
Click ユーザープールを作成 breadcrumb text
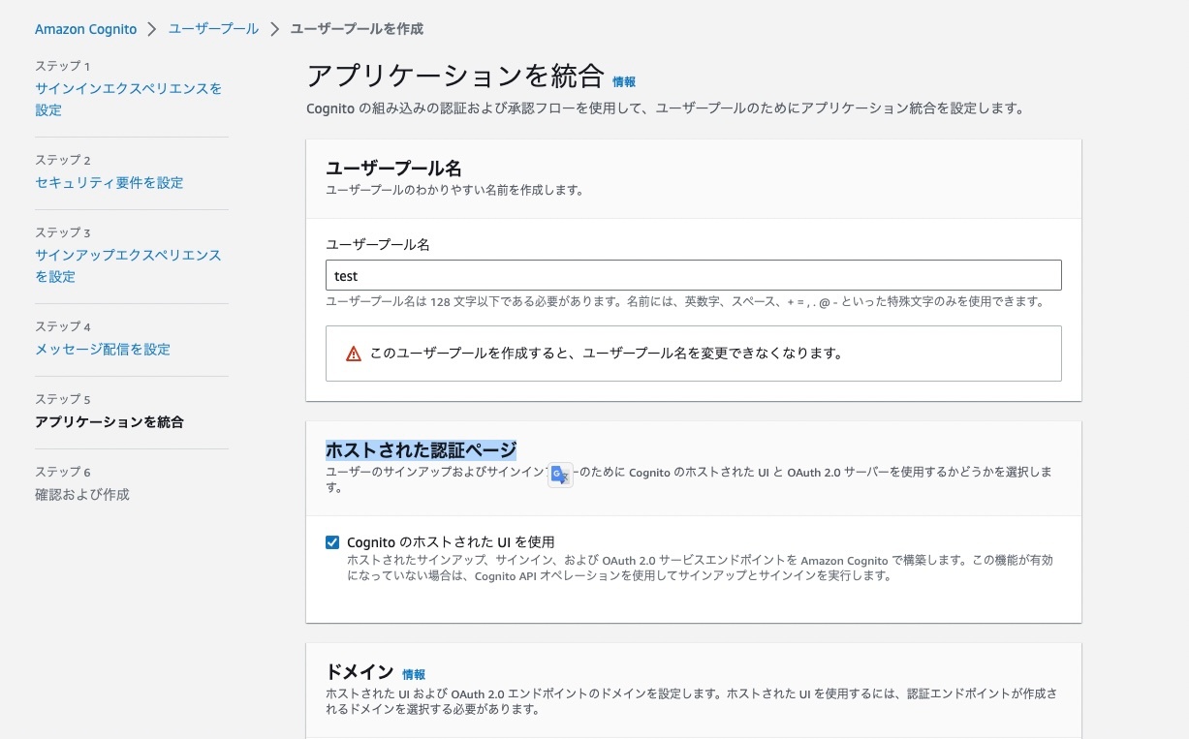click(357, 29)
